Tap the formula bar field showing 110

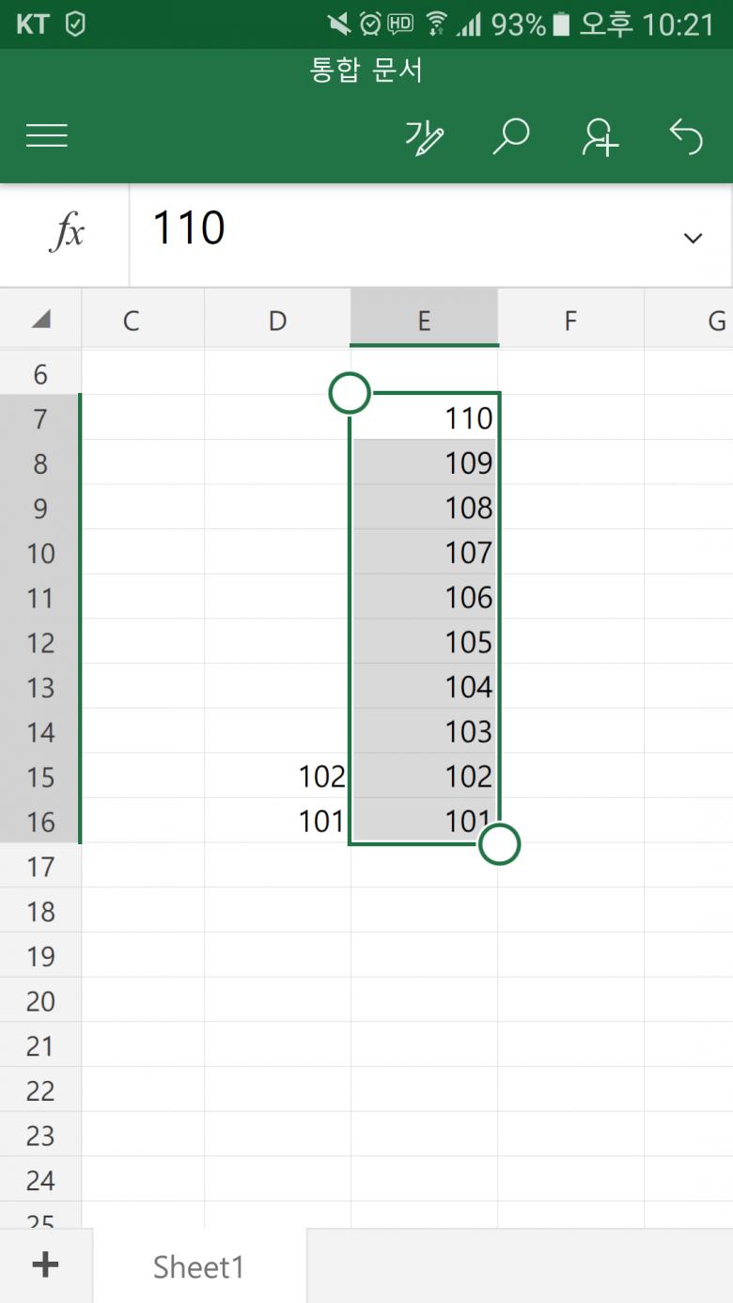click(404, 229)
